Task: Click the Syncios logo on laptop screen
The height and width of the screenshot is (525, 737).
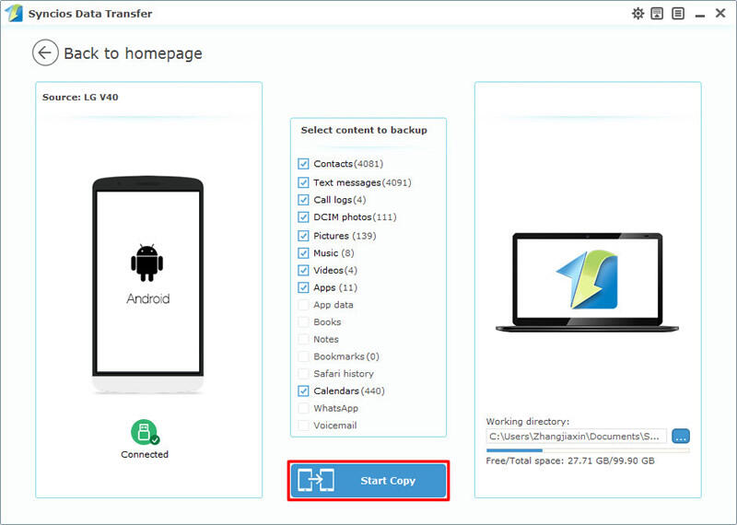Action: coord(587,280)
